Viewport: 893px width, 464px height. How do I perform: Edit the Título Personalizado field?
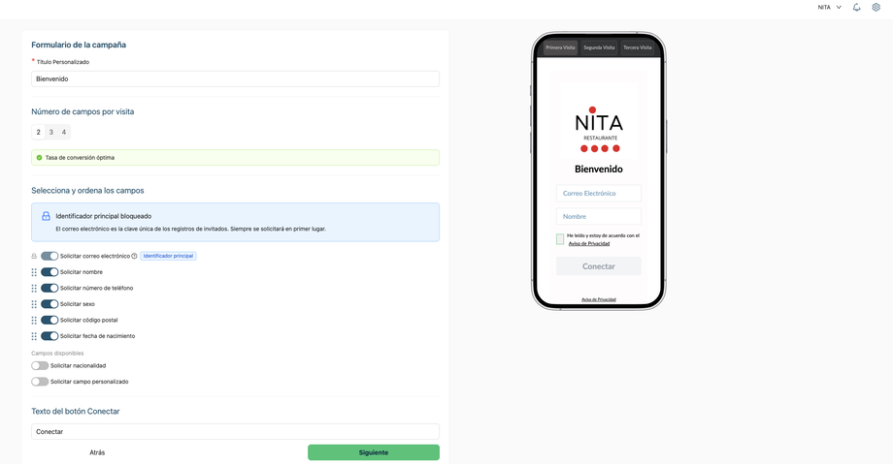[235, 79]
